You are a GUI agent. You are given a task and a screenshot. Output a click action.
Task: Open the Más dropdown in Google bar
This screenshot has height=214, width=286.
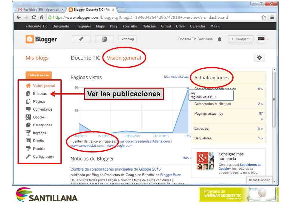click(215, 26)
